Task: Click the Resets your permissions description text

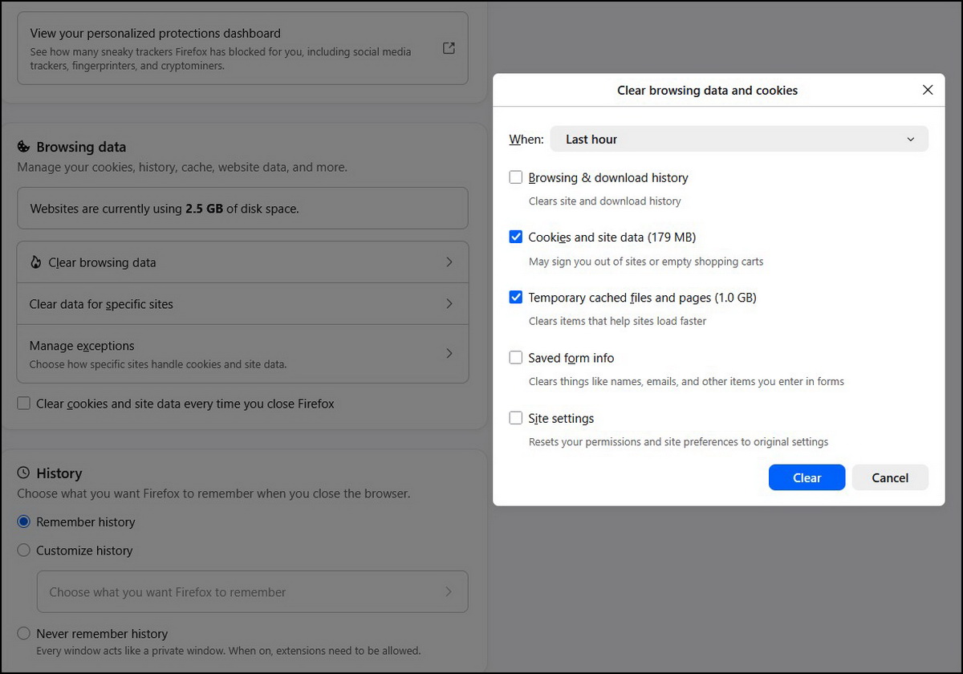Action: pyautogui.click(x=679, y=442)
